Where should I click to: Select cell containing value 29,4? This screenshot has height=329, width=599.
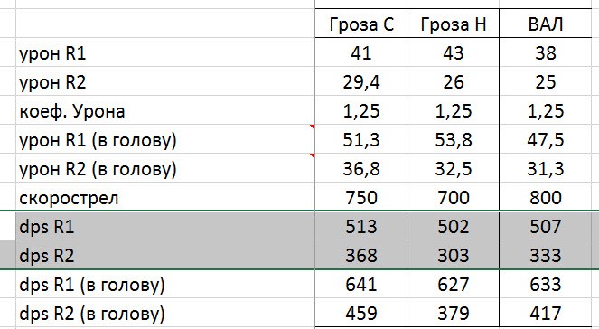[x=361, y=81]
